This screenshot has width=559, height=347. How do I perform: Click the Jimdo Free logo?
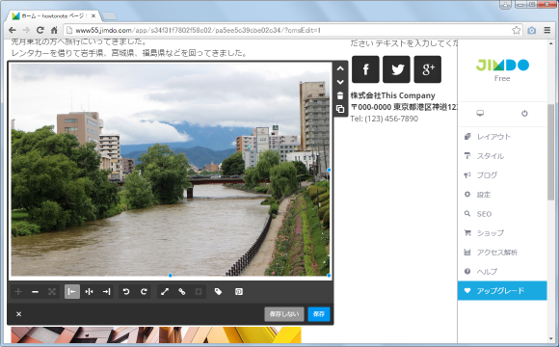coord(502,69)
